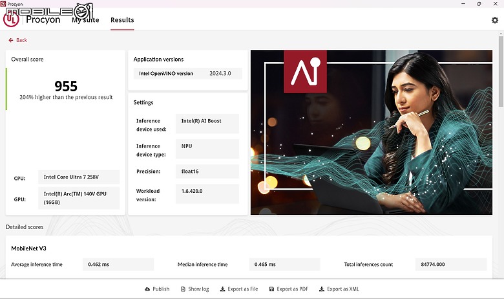Screen dimensions: 504x299
Task: Click the 'Detailed scores' heading
Action: [x=25, y=227]
